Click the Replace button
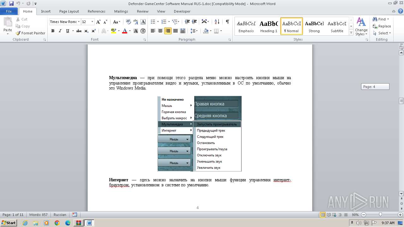Screen dimensions: 404x227 tap(382, 26)
